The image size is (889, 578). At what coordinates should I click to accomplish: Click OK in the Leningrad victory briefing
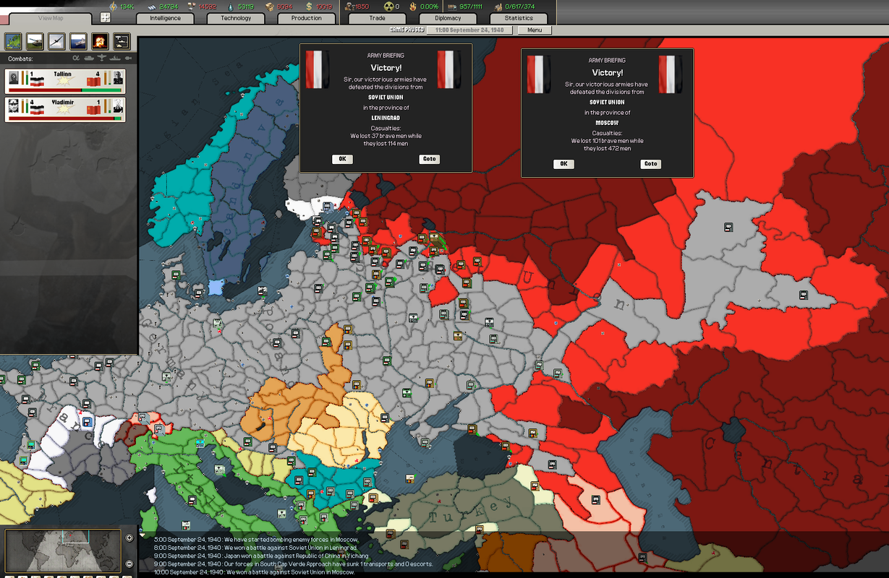click(x=342, y=159)
